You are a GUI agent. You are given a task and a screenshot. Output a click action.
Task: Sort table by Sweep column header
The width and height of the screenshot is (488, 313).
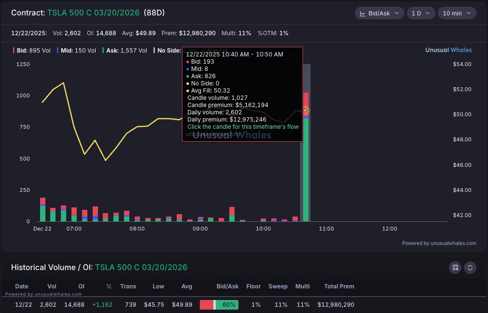[x=278, y=286]
